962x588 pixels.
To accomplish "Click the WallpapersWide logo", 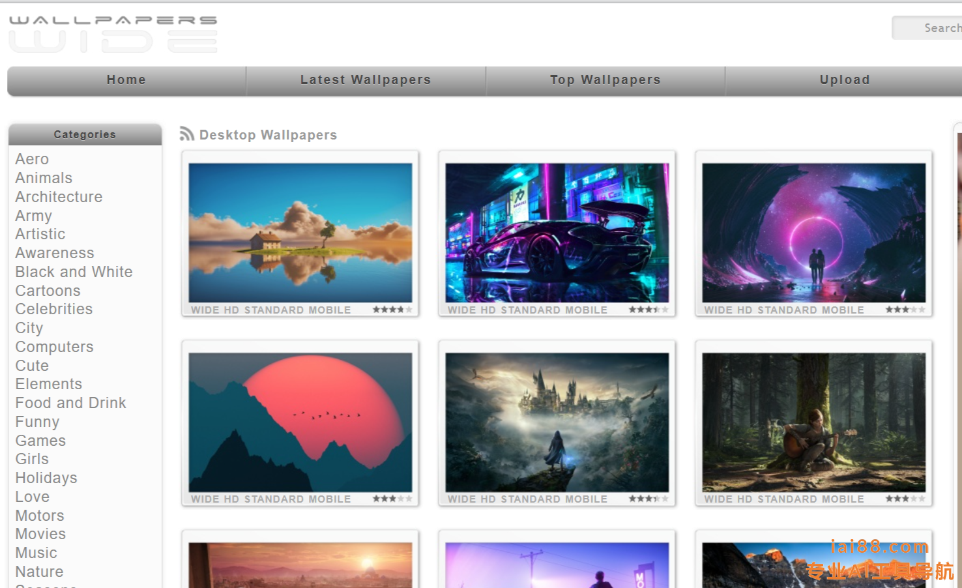I will [113, 34].
